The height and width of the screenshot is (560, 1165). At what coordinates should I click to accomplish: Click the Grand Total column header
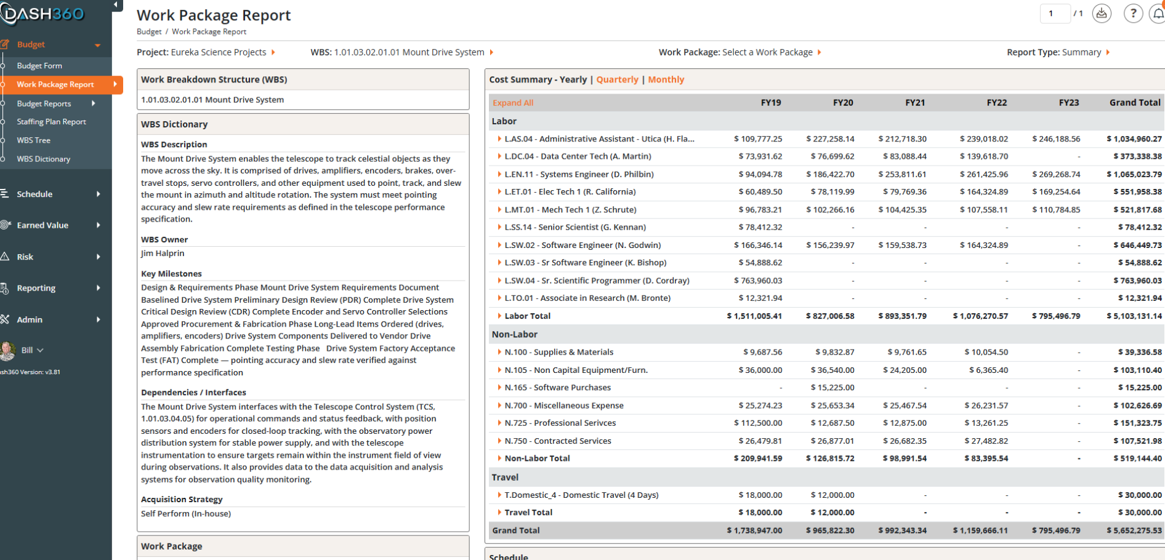pos(1135,103)
